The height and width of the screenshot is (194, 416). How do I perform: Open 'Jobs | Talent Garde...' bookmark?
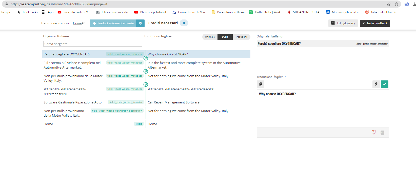(x=382, y=12)
